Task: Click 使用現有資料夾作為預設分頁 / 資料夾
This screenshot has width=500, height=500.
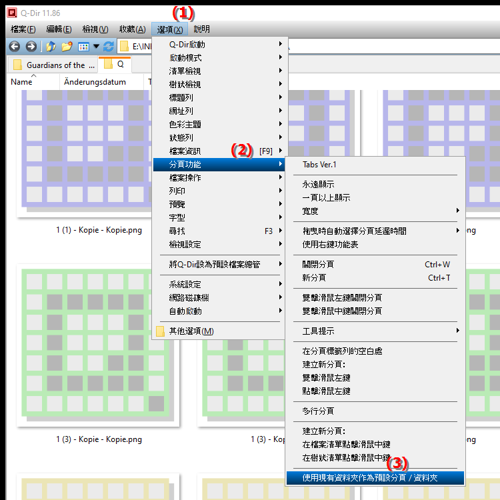Action: click(x=375, y=478)
